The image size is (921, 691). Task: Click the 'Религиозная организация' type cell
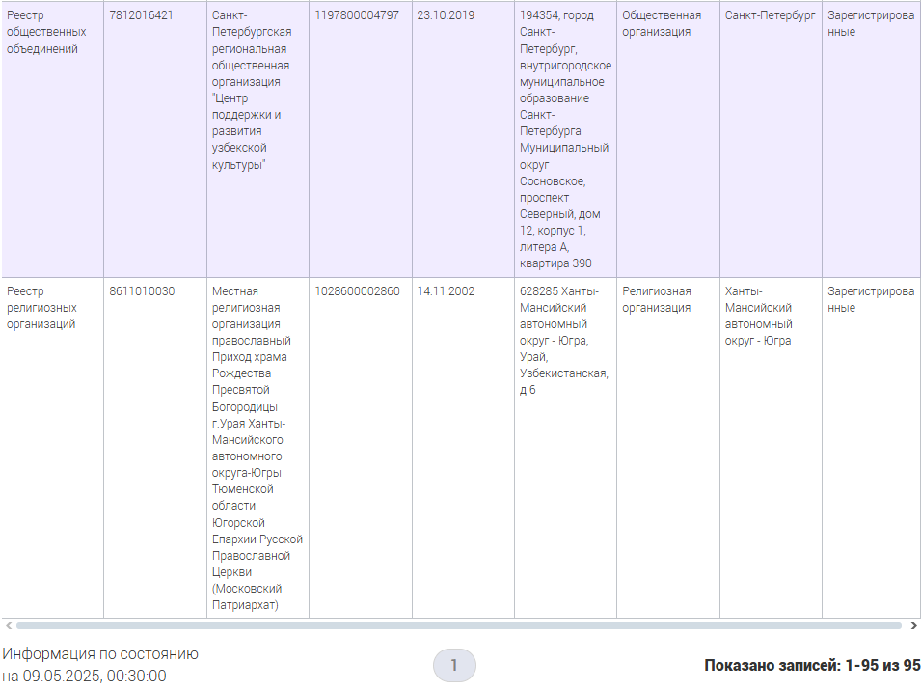click(x=657, y=299)
